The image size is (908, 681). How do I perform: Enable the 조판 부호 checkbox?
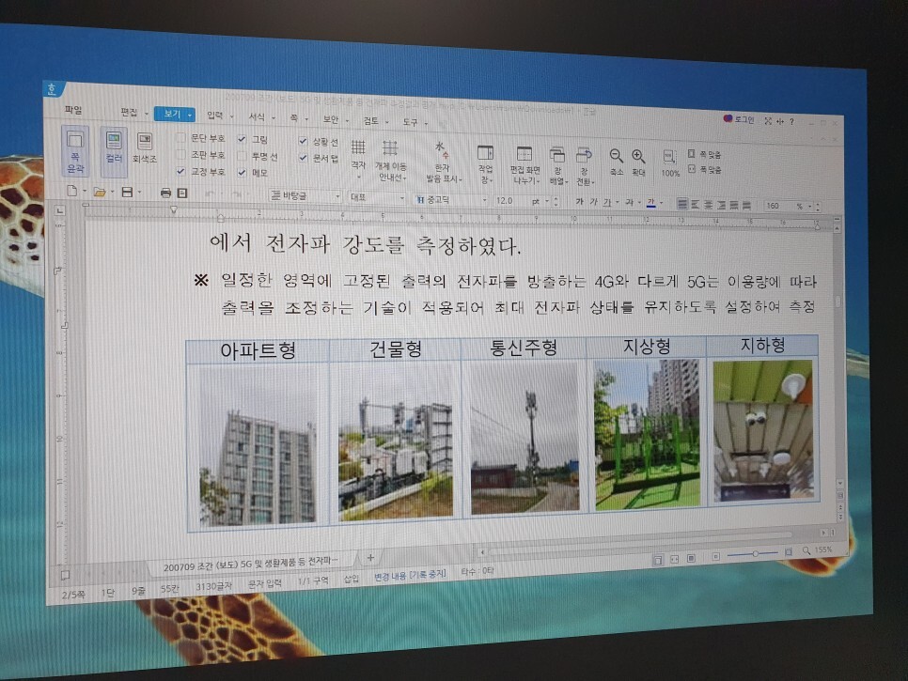coord(180,154)
